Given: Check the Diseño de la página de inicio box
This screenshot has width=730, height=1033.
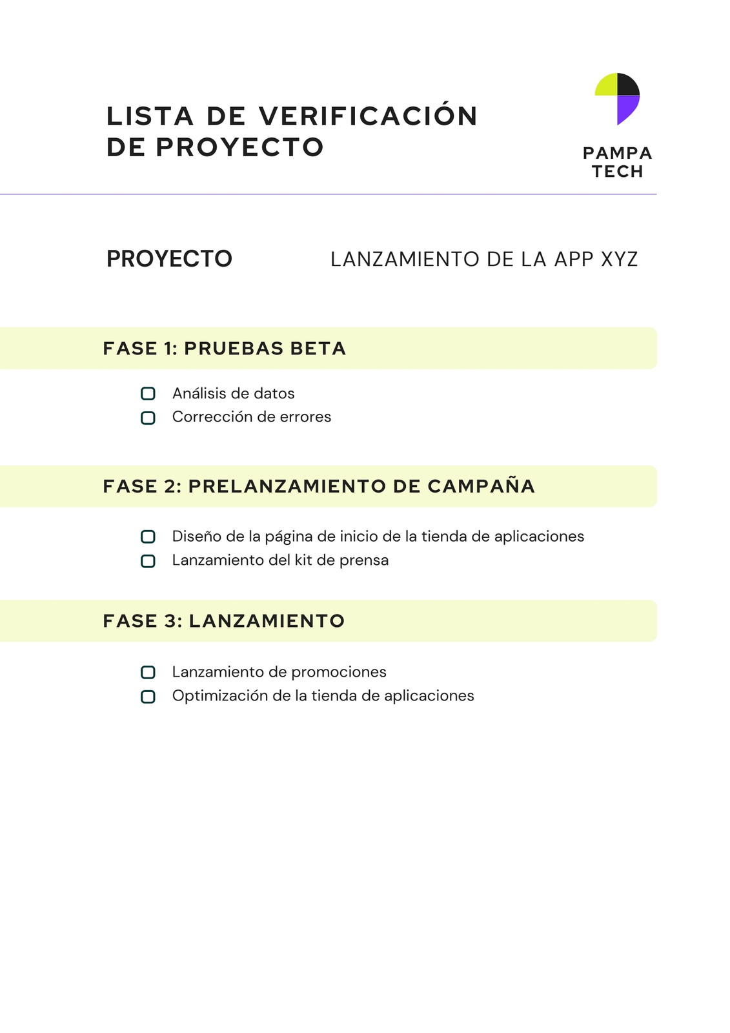Looking at the screenshot, I should pyautogui.click(x=148, y=537).
